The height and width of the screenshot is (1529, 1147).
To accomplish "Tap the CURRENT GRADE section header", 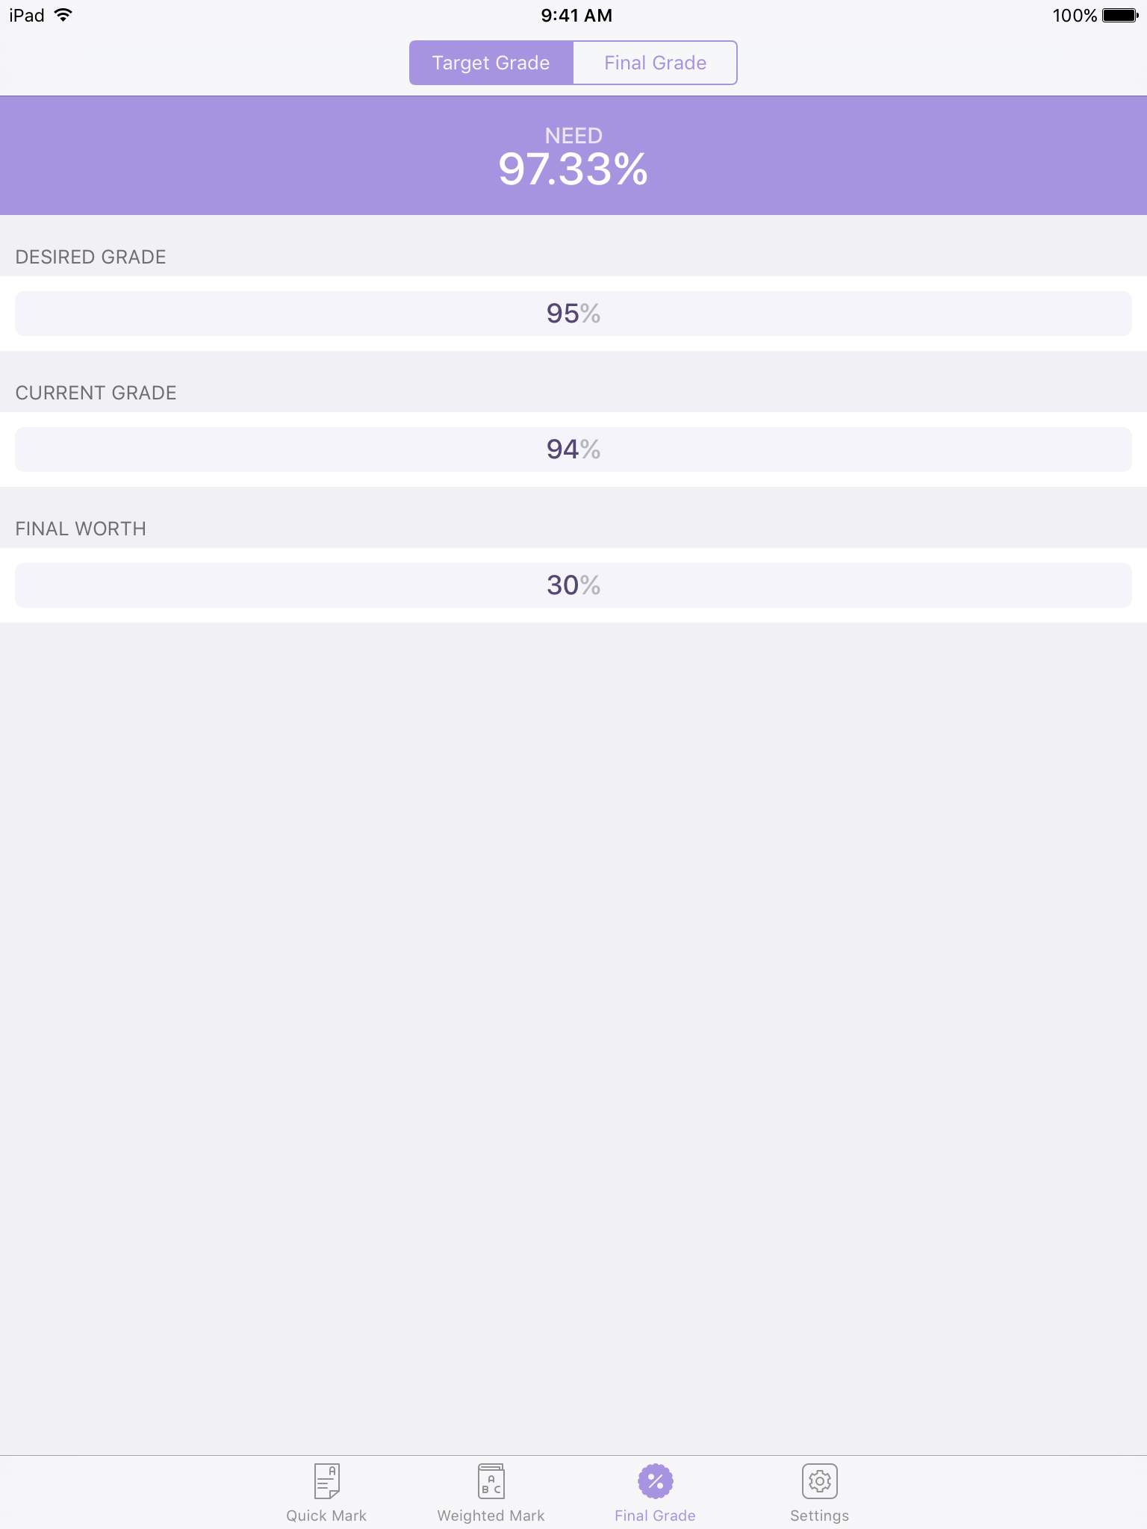I will [96, 393].
